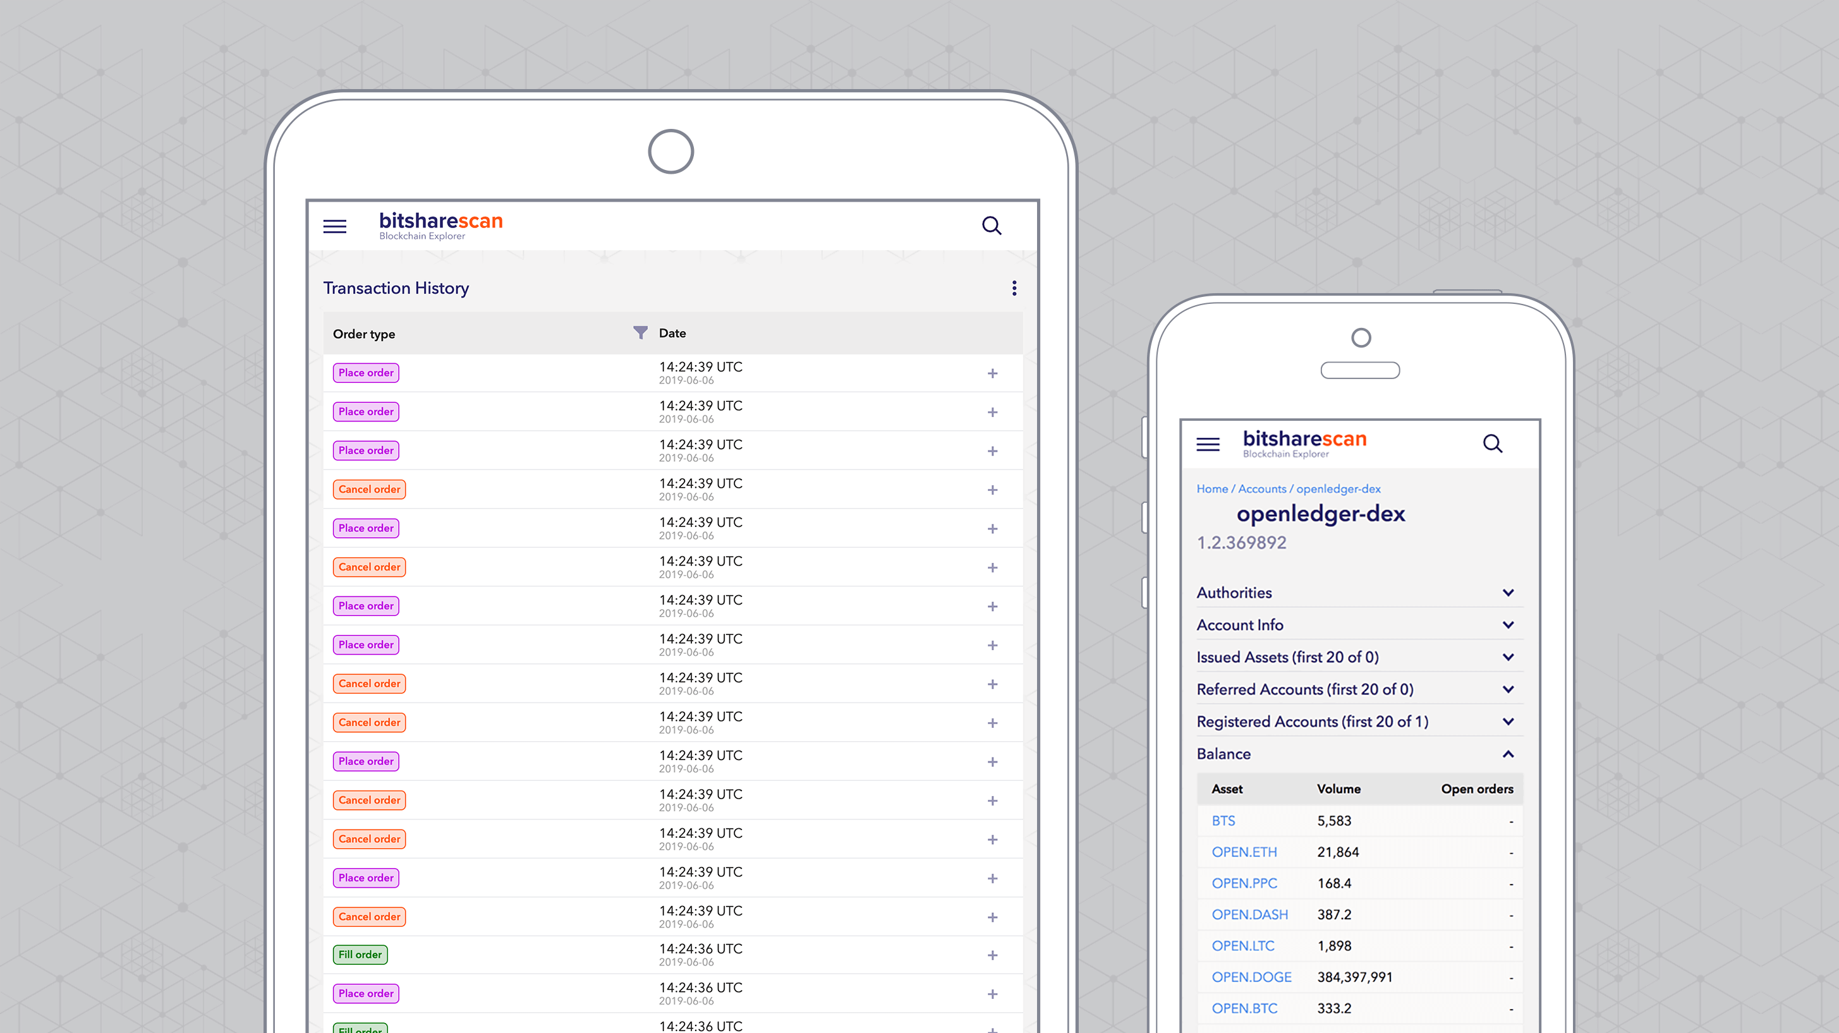The image size is (1839, 1033).
Task: Open the phone hamburger menu
Action: [1207, 444]
